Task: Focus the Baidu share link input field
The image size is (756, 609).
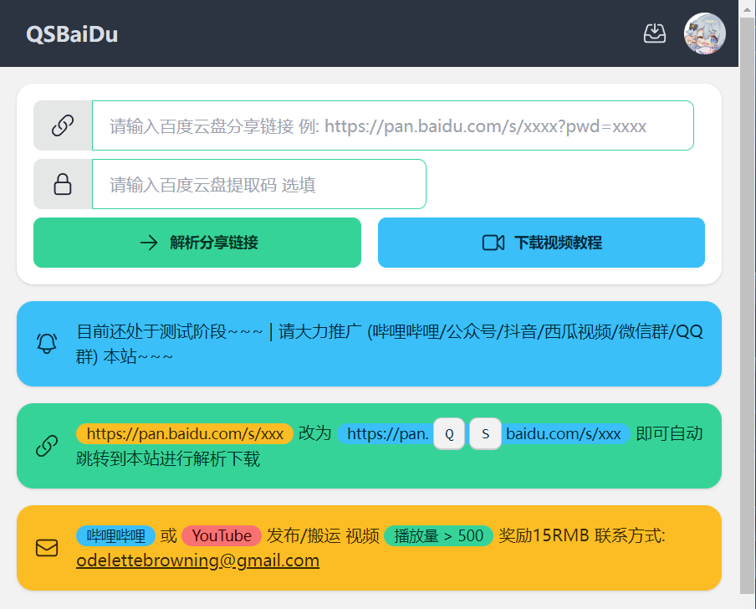Action: point(393,125)
